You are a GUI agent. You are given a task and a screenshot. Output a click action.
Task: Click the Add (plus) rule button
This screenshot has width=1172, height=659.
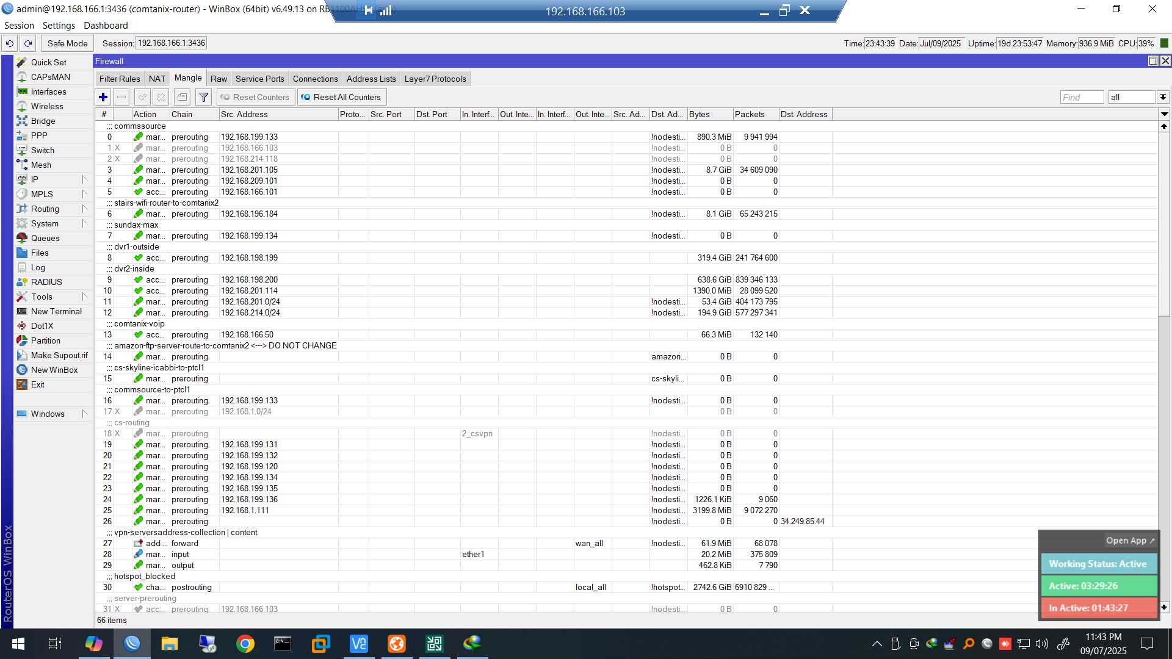(x=103, y=97)
